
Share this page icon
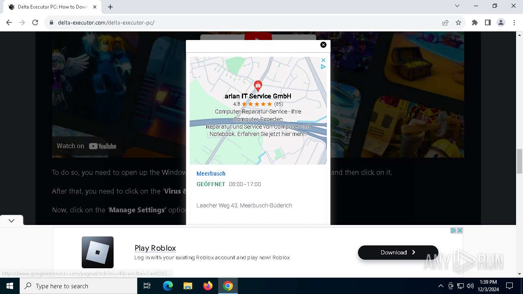tap(445, 22)
